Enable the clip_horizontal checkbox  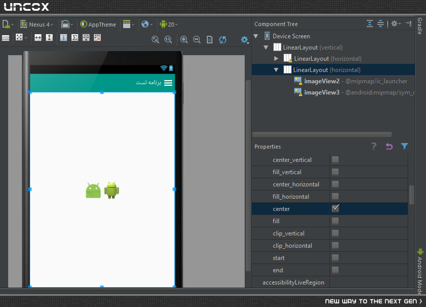tap(335, 245)
